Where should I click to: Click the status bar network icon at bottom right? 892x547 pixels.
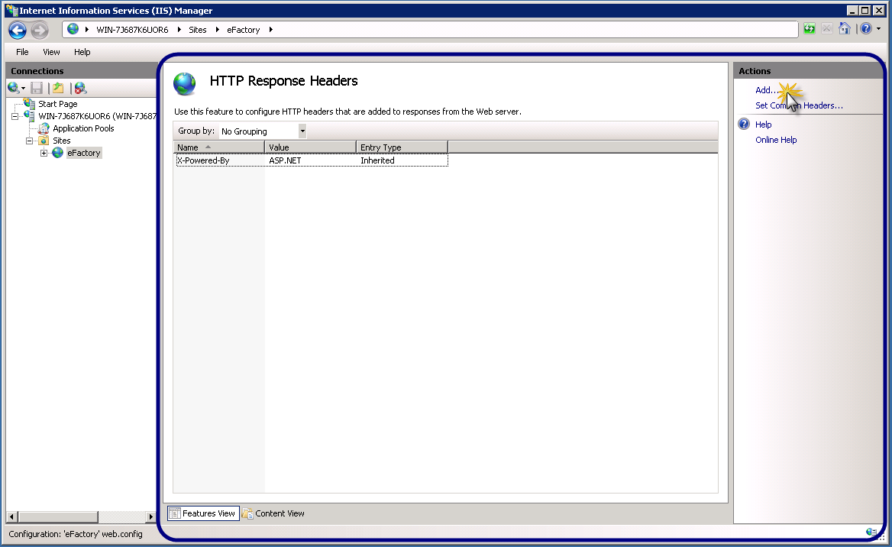(871, 532)
